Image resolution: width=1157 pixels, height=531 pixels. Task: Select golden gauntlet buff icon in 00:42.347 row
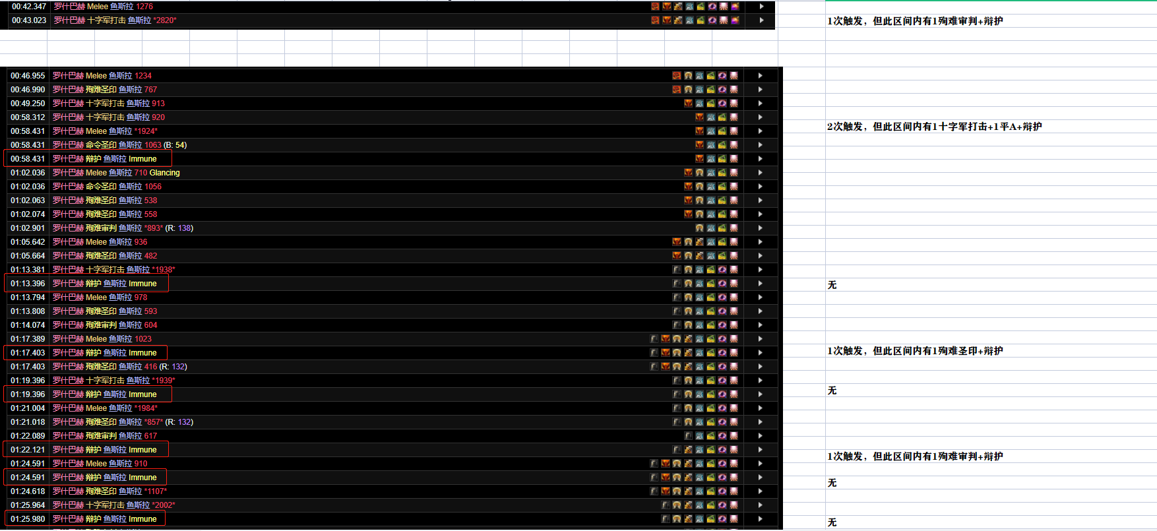pyautogui.click(x=678, y=7)
